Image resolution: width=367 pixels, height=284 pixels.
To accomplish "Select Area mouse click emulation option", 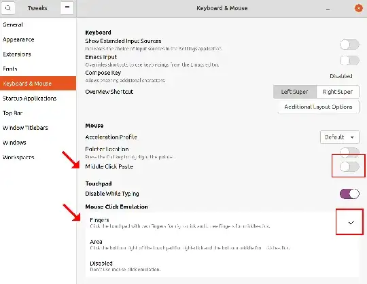I will 222,244.
